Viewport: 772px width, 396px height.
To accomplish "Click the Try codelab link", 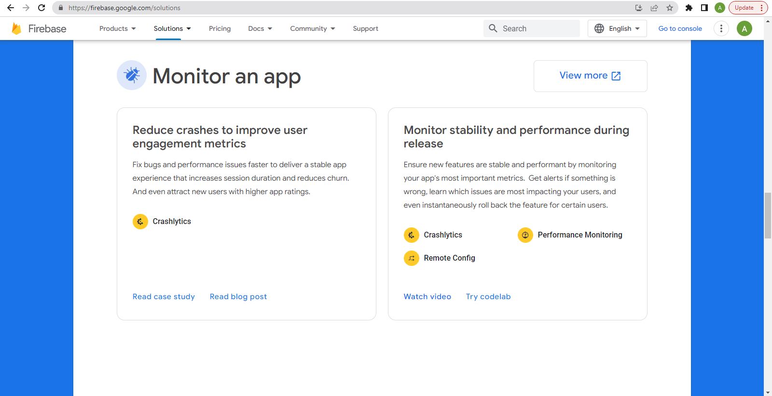I will (x=488, y=297).
